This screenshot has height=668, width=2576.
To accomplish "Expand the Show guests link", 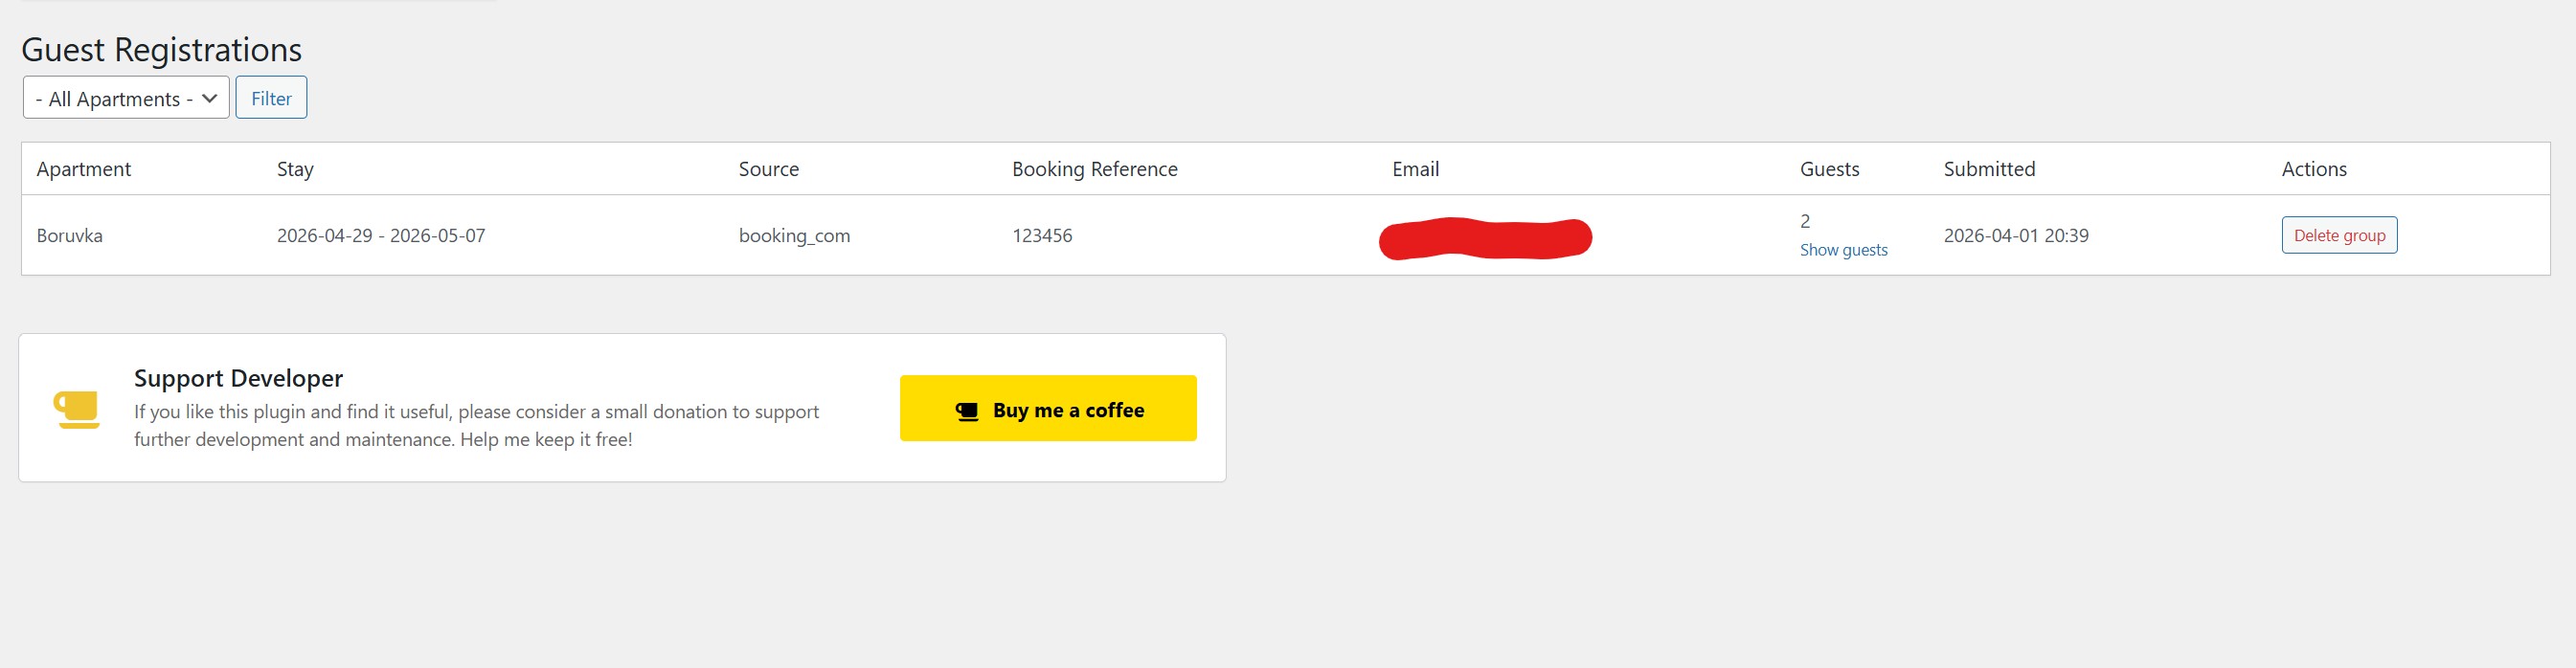I will point(1843,250).
